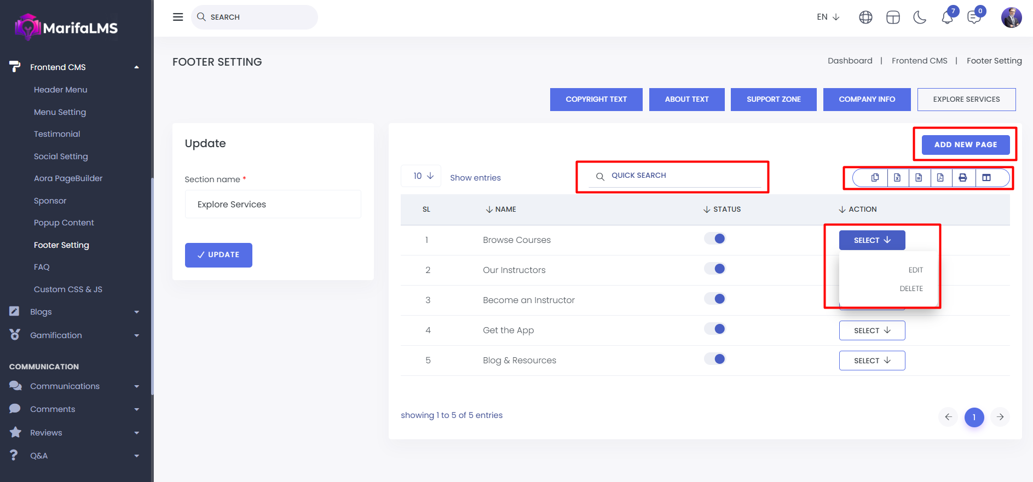
Task: Disable the Get the App status toggle
Action: (715, 329)
